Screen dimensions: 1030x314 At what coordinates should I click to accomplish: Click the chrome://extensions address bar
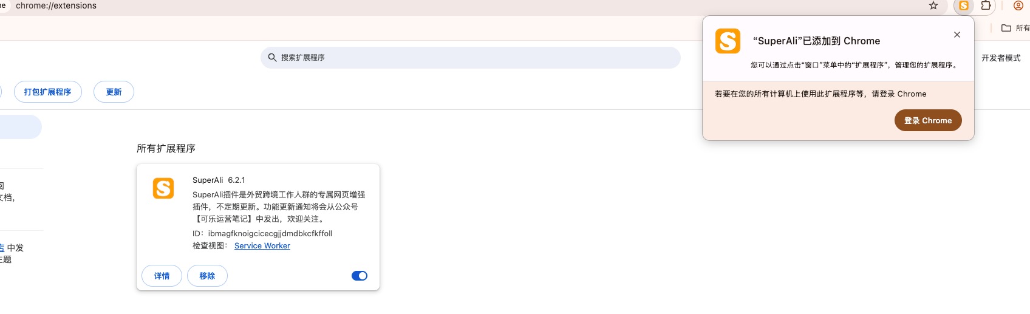(243, 6)
